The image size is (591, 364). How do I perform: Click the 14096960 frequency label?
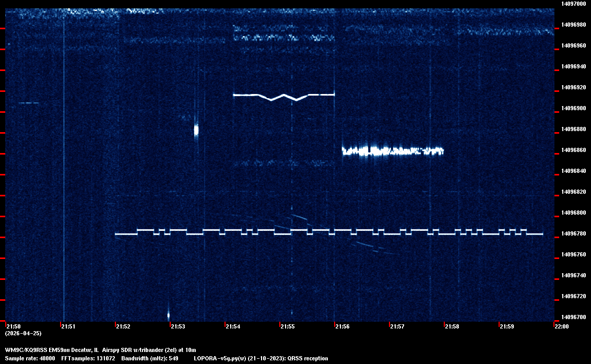point(573,45)
